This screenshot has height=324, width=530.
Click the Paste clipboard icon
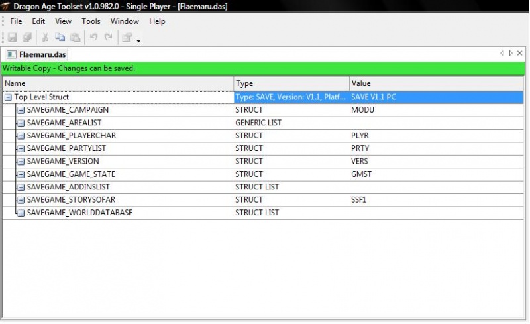pyautogui.click(x=75, y=38)
